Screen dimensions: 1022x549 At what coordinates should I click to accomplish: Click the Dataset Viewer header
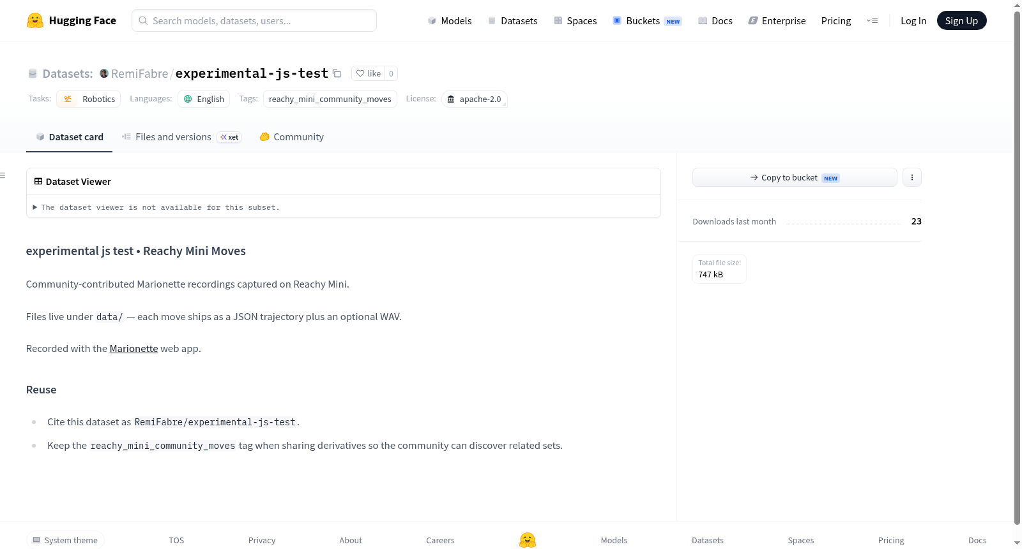(x=73, y=182)
